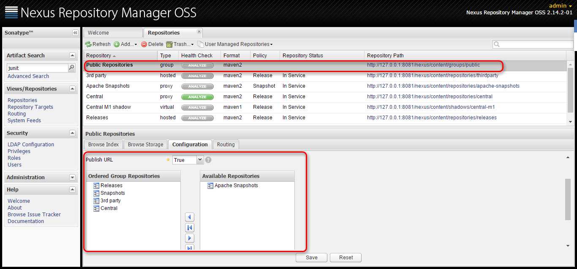Close the Repositories tab
Image resolution: width=577 pixels, height=269 pixels.
(x=199, y=32)
